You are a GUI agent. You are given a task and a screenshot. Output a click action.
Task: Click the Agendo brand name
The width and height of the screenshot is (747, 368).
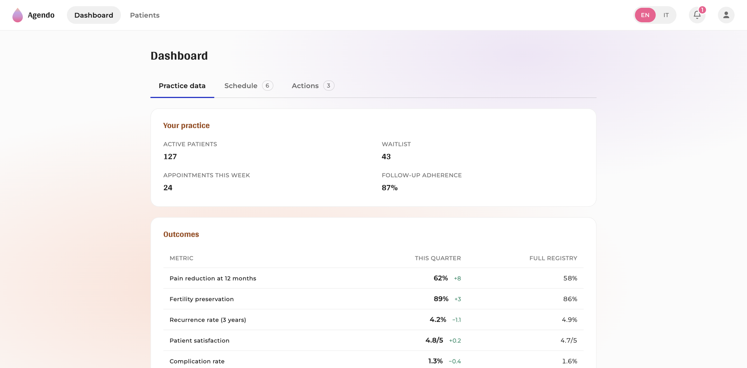(41, 15)
